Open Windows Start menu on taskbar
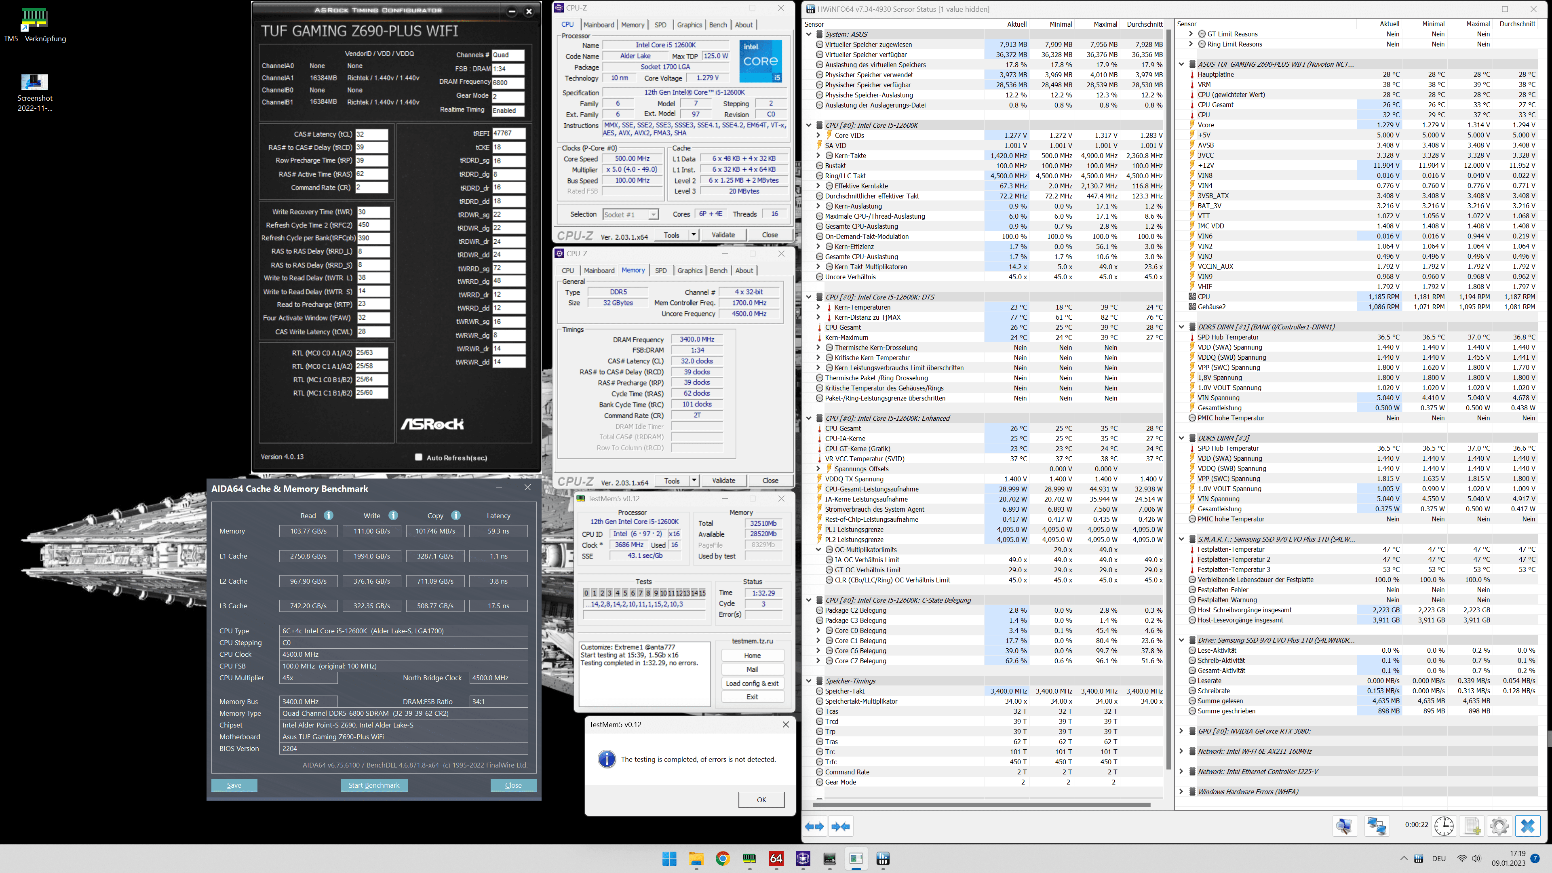This screenshot has width=1552, height=873. 669,858
